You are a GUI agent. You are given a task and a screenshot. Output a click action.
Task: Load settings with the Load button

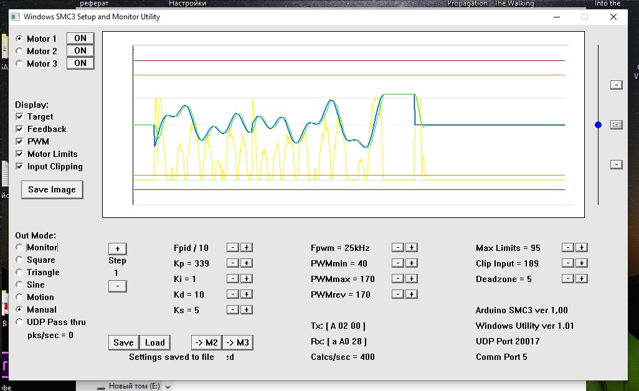[x=154, y=342]
